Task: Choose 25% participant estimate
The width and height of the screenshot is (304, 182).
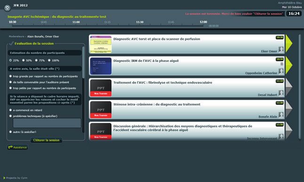Action: [x=10, y=61]
